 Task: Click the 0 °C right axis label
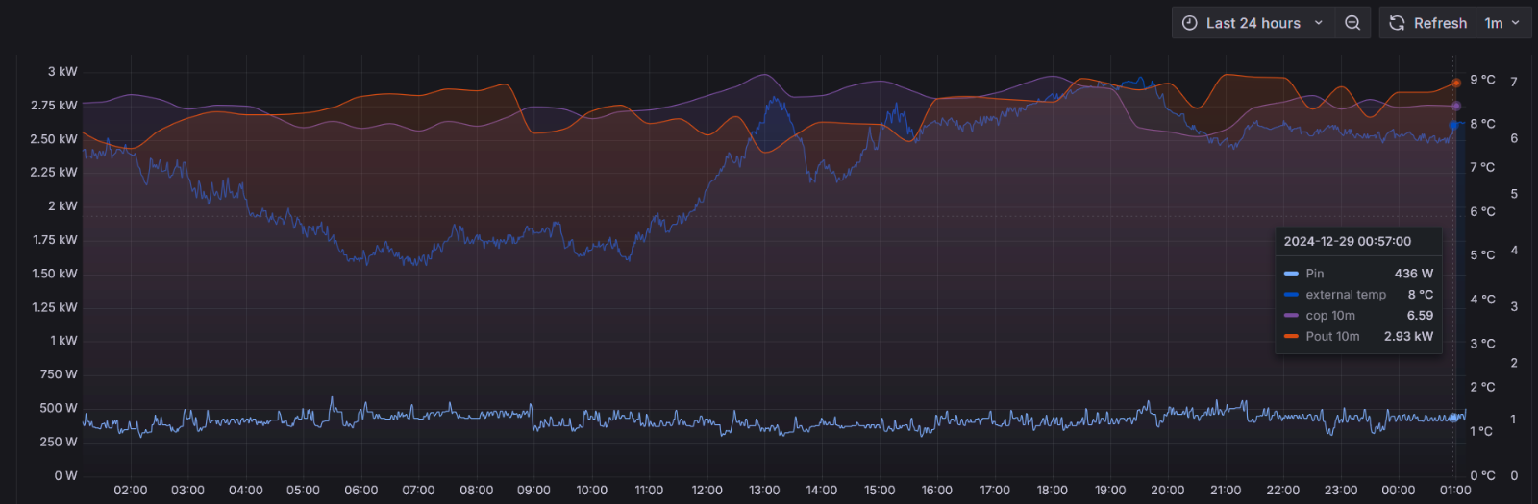coord(1482,476)
